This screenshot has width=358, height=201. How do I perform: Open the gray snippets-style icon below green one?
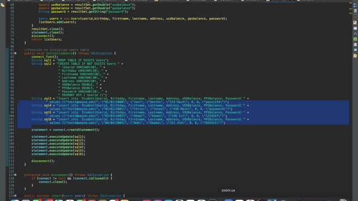pos(355,45)
